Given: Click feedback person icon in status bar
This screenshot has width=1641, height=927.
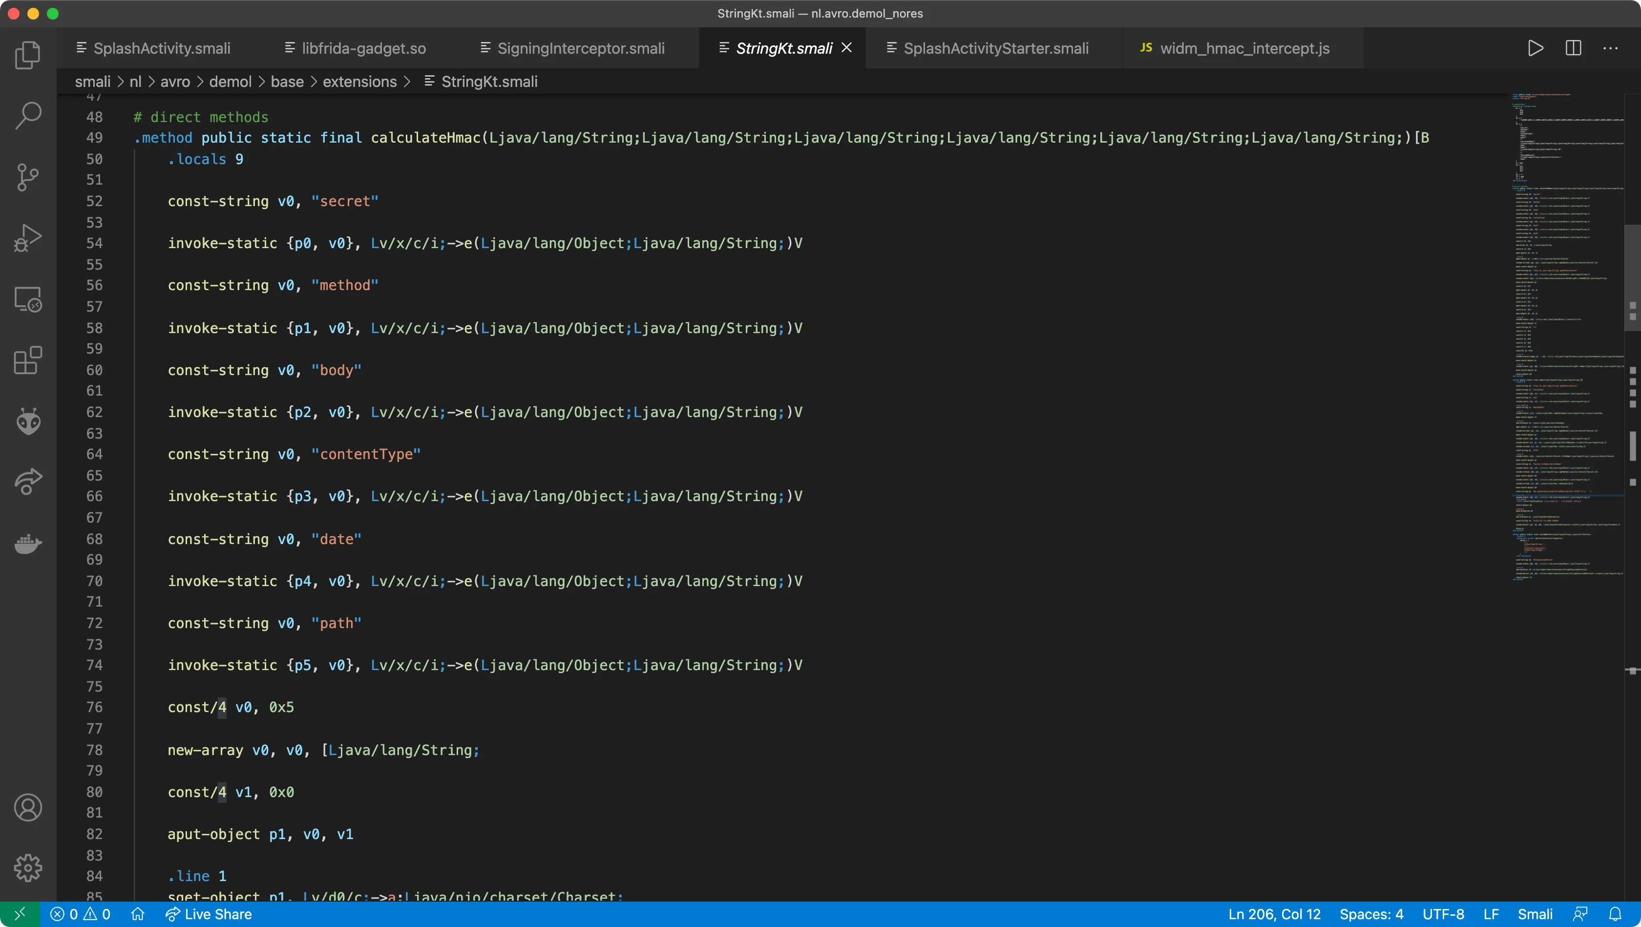Looking at the screenshot, I should coord(1580,914).
